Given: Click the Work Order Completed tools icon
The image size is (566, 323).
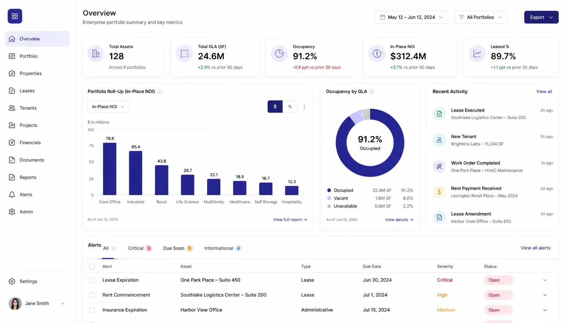Looking at the screenshot, I should 439,166.
